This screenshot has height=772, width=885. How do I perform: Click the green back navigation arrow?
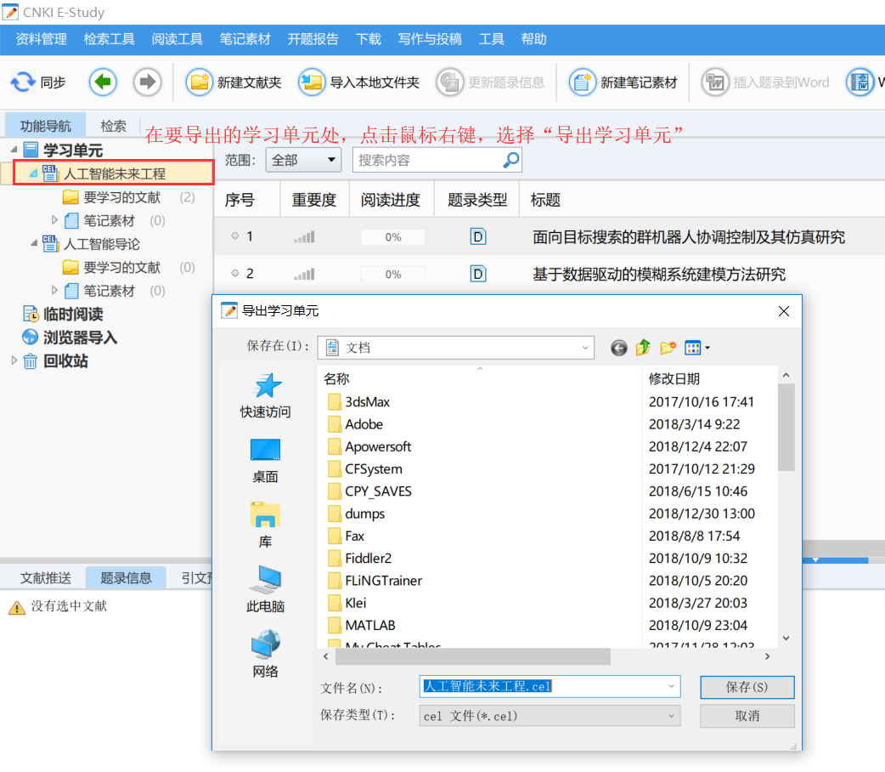point(104,82)
